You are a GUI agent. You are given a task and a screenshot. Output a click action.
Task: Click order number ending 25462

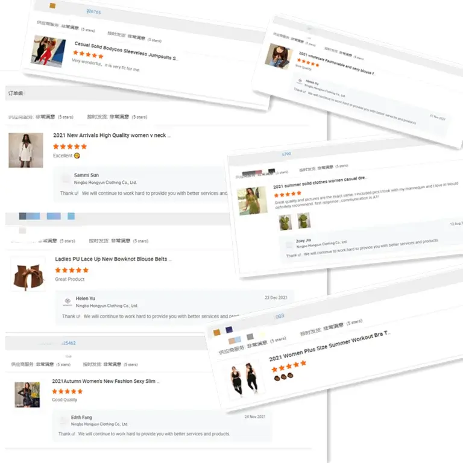69,343
